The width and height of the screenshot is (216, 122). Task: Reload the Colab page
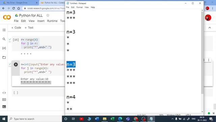pyautogui.click(x=13, y=8)
